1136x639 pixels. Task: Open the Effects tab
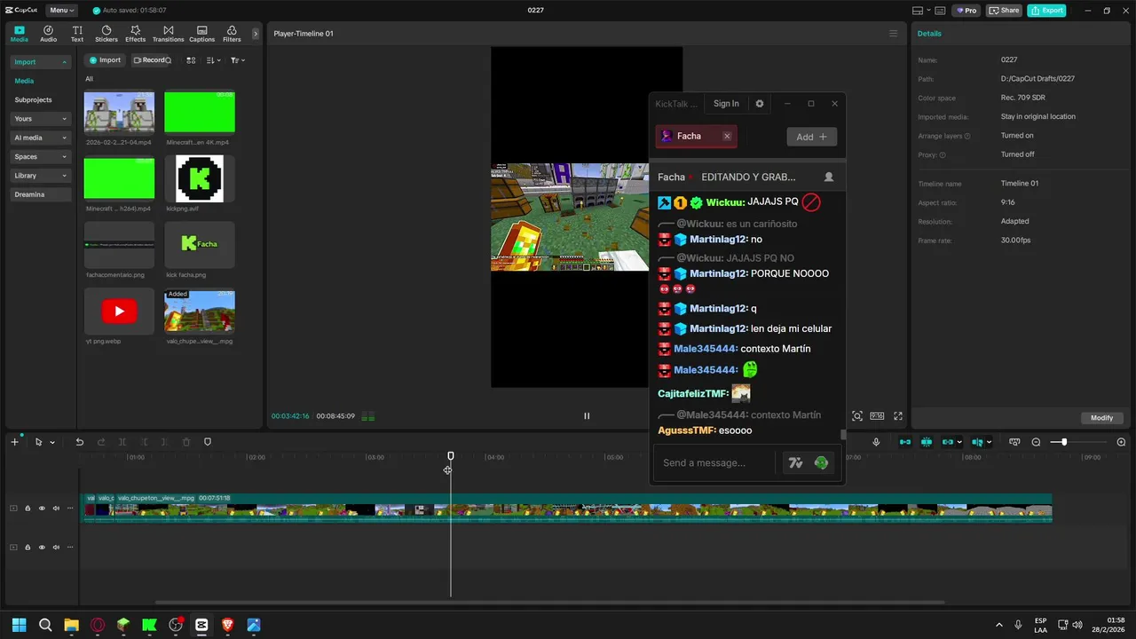(x=135, y=34)
